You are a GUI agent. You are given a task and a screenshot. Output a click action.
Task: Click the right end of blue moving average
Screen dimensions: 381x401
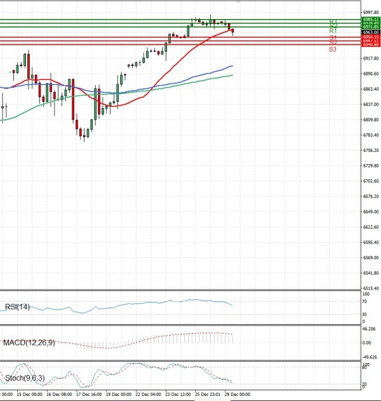click(232, 65)
